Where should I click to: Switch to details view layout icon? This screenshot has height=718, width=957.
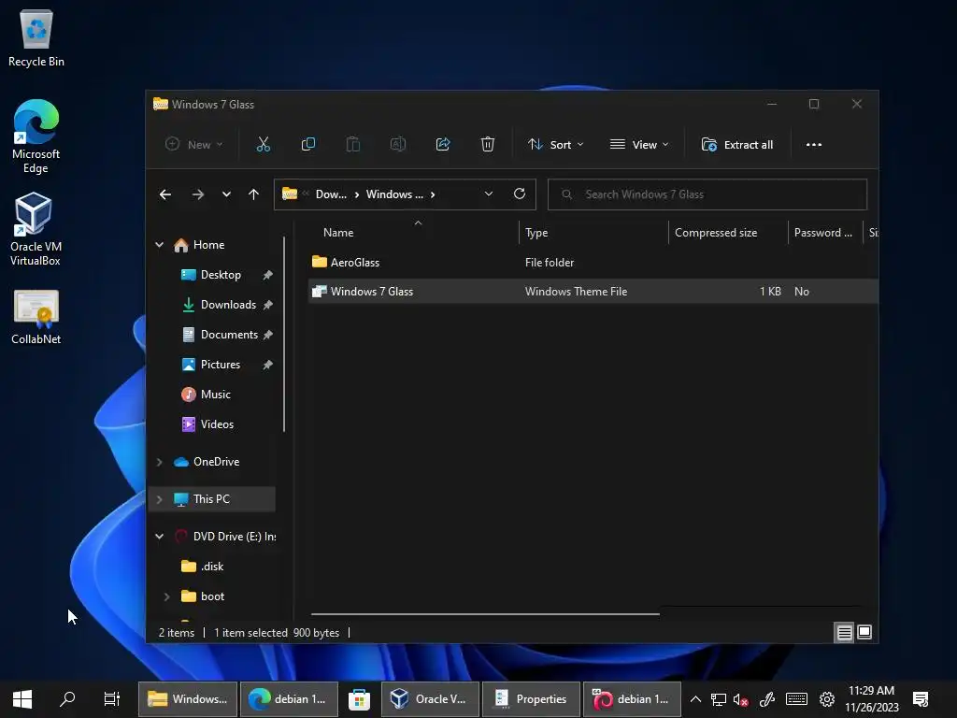(844, 633)
